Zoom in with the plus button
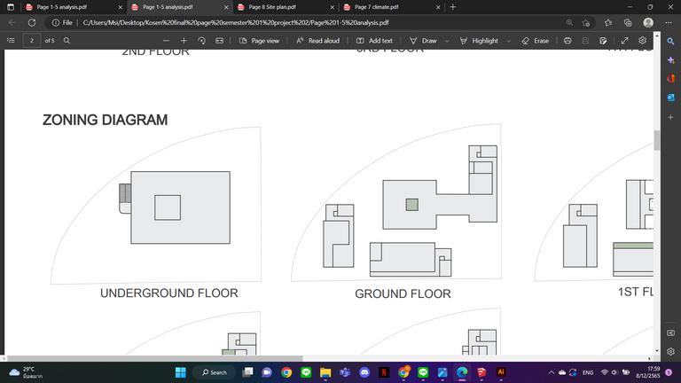 click(x=184, y=41)
